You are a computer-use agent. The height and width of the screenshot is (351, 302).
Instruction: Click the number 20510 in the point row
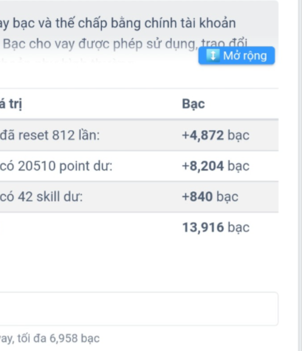(x=36, y=166)
